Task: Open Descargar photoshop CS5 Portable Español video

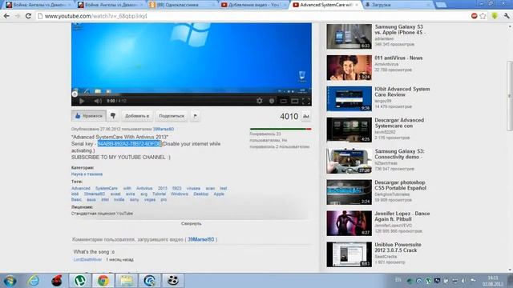Action: [x=400, y=185]
